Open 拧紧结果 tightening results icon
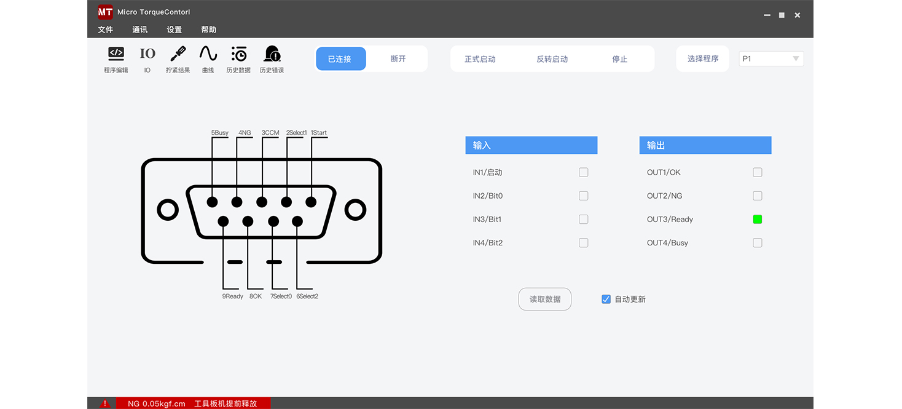Screen dimensions: 902x409 coord(178,54)
